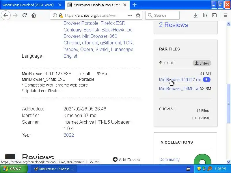Open the Community collection link
Screen dimensions: 231x173
[x=169, y=159]
